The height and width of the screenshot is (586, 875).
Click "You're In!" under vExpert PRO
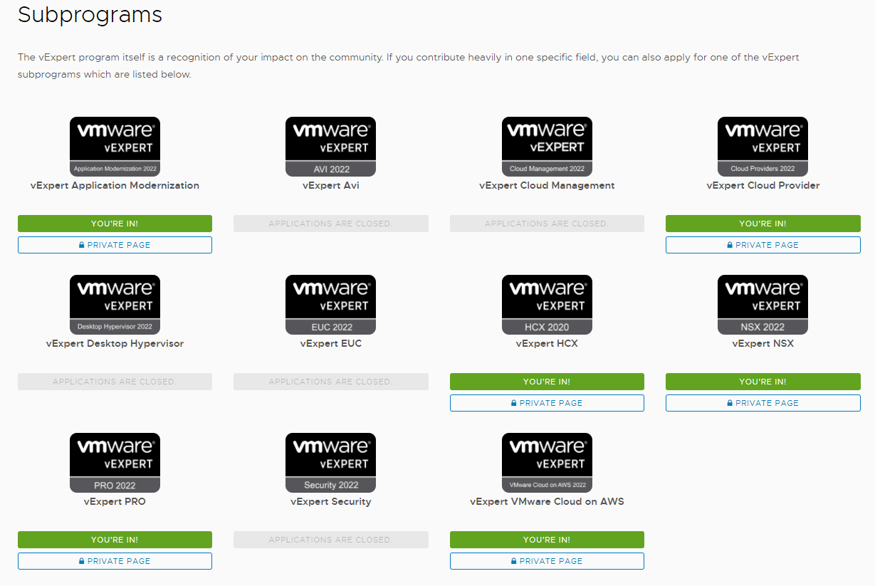coord(115,540)
